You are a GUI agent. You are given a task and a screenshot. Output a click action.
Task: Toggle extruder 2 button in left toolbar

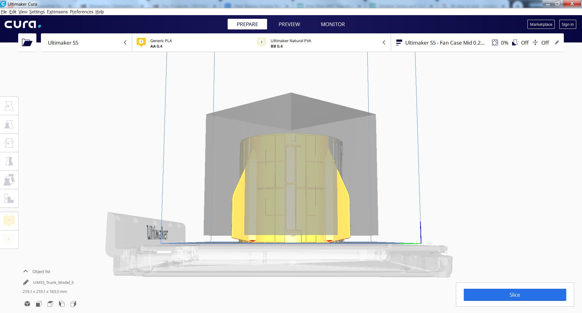(9, 239)
